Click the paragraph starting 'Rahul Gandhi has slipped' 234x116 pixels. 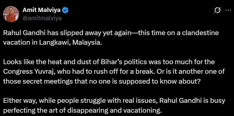coord(111,38)
